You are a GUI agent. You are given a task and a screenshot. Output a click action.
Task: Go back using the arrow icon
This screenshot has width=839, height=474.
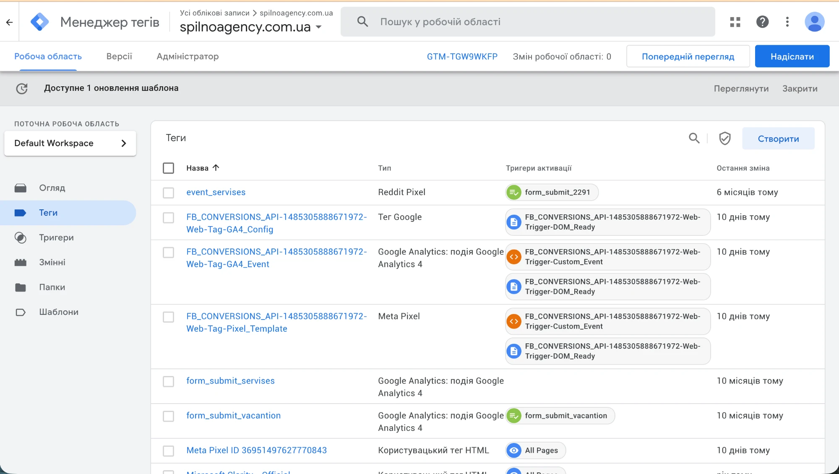9,22
